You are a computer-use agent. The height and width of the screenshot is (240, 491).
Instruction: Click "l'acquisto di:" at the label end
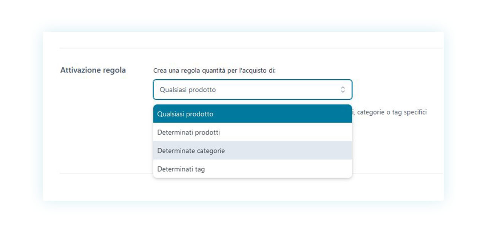click(x=256, y=71)
